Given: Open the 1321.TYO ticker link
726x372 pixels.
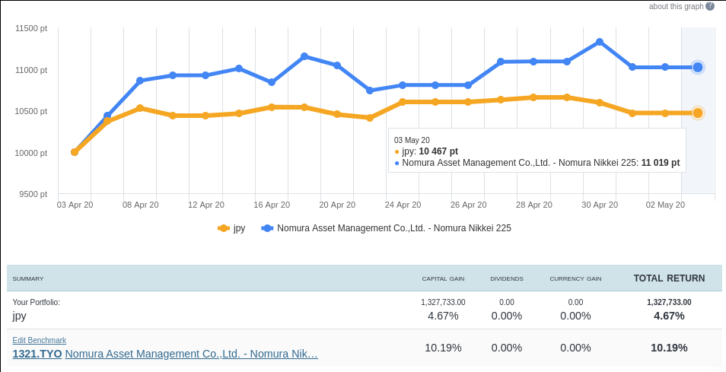Looking at the screenshot, I should point(37,354).
